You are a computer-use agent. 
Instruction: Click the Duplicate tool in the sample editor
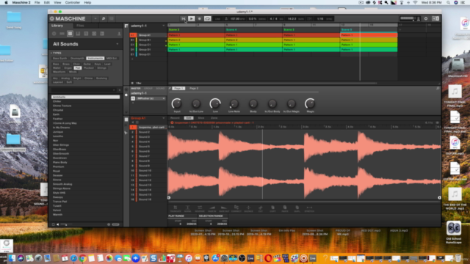(297, 208)
